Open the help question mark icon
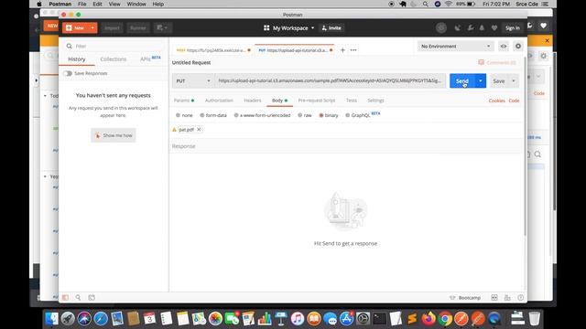Viewport: 586px width, 329px height. (521, 298)
